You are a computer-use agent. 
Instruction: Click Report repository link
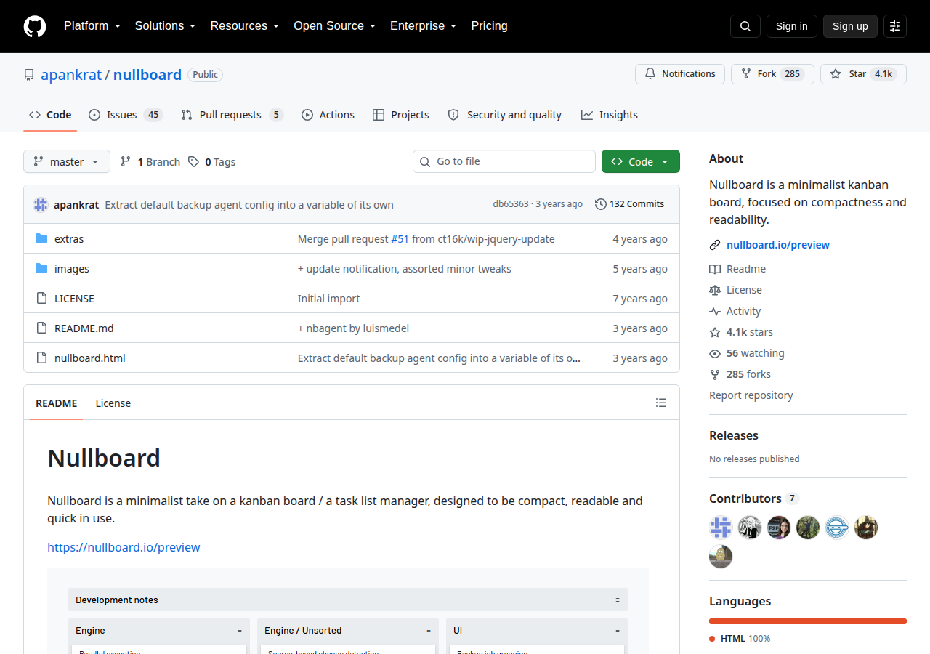point(751,395)
